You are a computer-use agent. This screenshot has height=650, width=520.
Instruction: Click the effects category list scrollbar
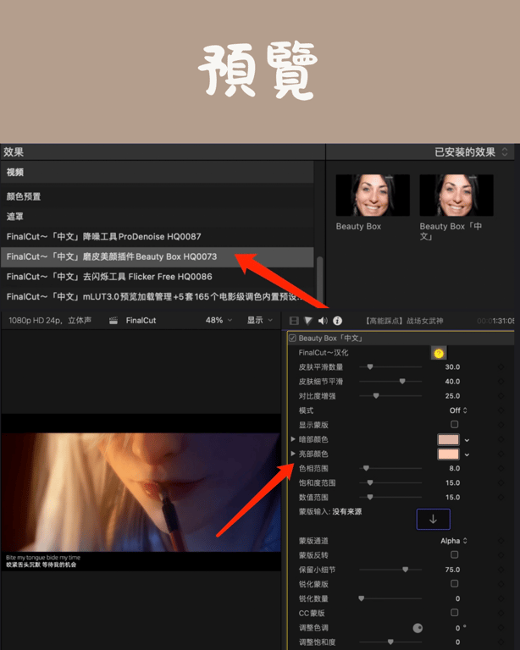(x=320, y=281)
